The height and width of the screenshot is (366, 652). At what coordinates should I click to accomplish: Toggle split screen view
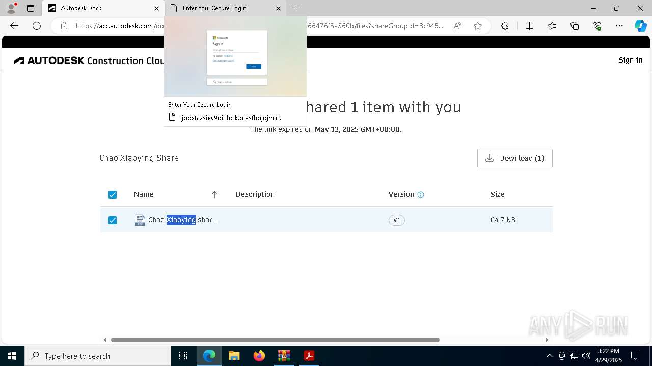[x=529, y=26]
